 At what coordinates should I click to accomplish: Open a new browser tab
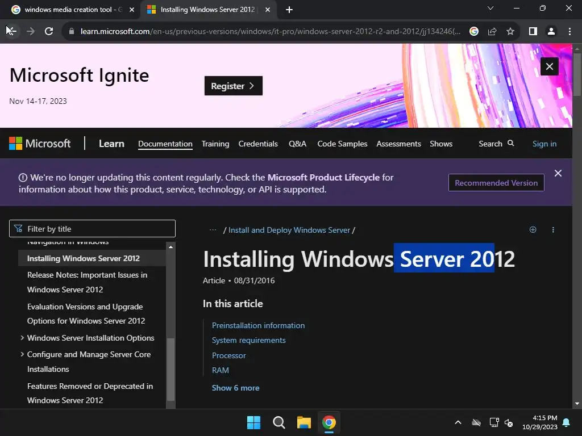pos(289,10)
